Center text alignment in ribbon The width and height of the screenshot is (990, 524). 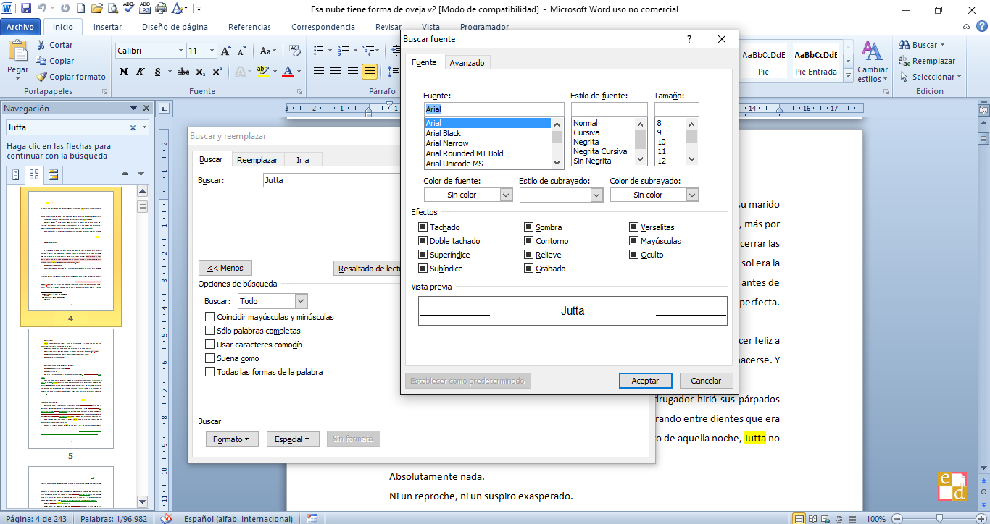pos(336,72)
